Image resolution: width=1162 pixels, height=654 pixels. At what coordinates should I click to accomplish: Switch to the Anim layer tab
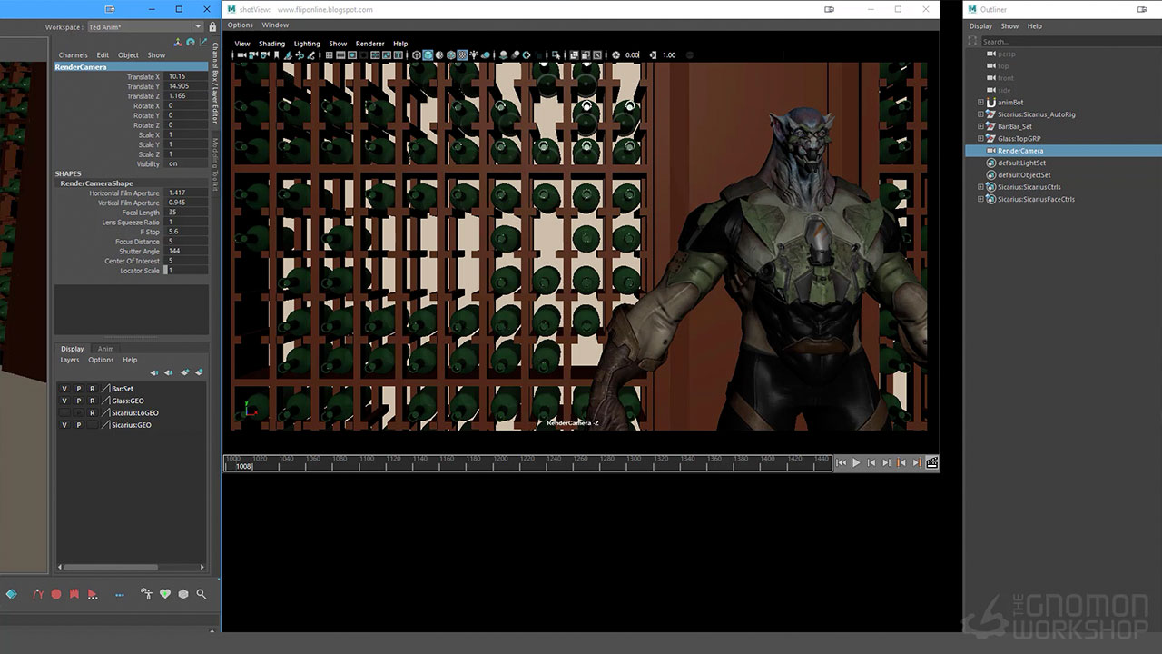point(106,349)
